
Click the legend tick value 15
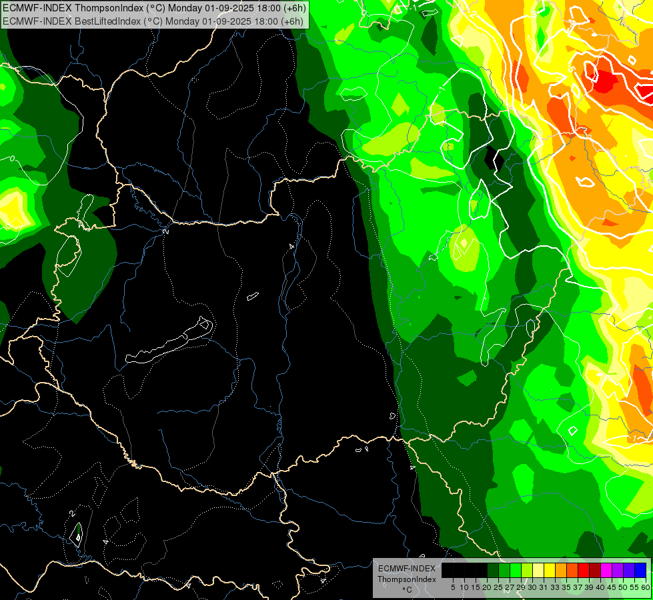click(x=476, y=587)
